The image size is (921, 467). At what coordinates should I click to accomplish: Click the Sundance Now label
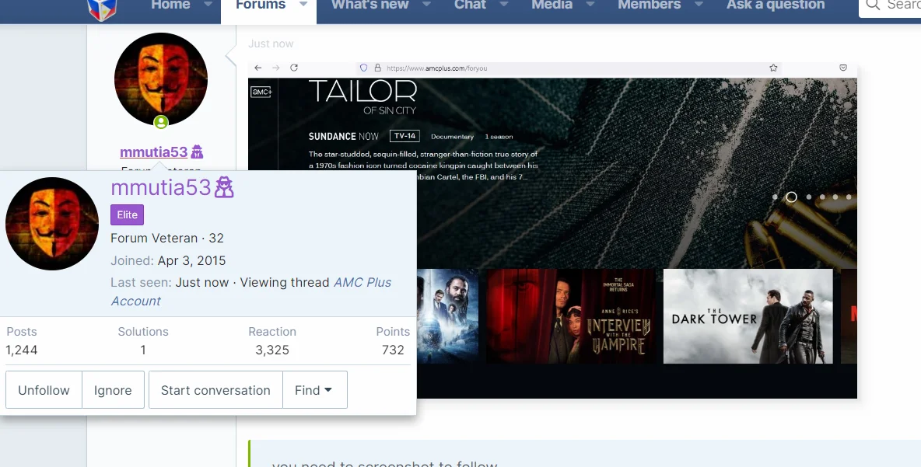(344, 136)
